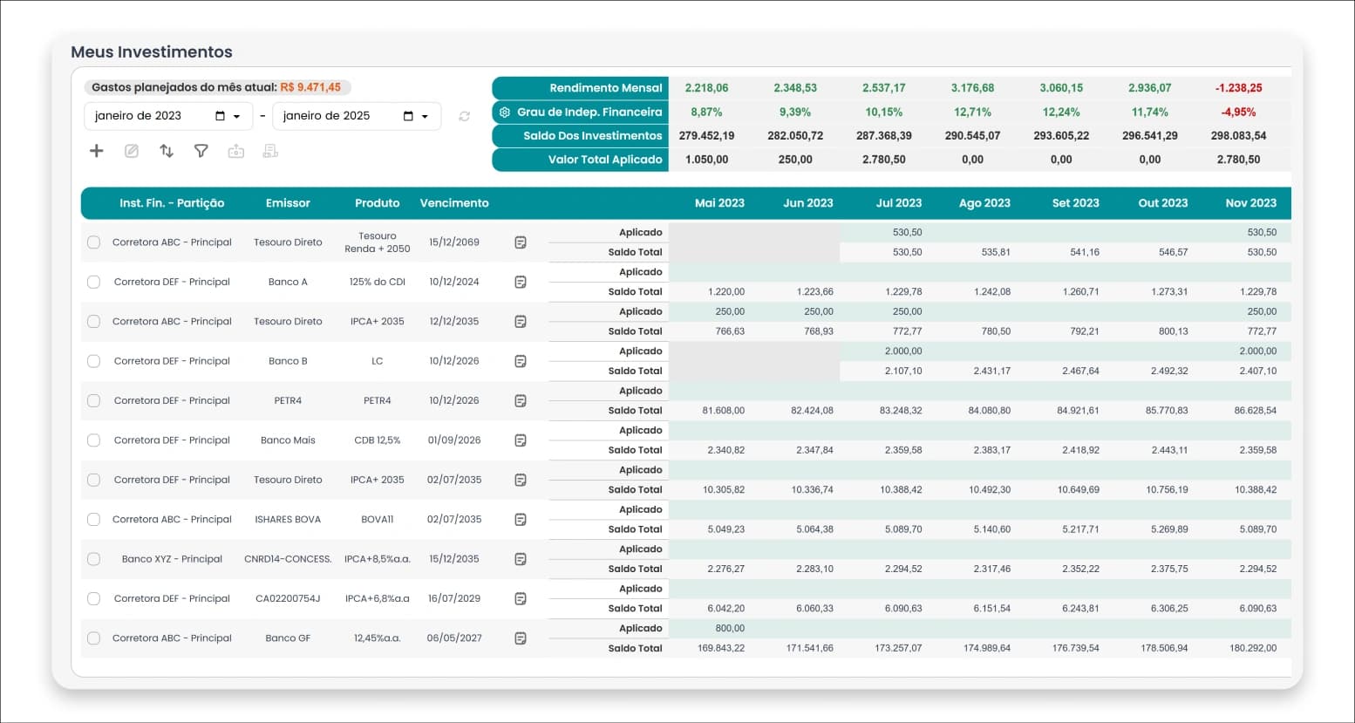Select checkbox for CA02200754J row

(x=94, y=599)
